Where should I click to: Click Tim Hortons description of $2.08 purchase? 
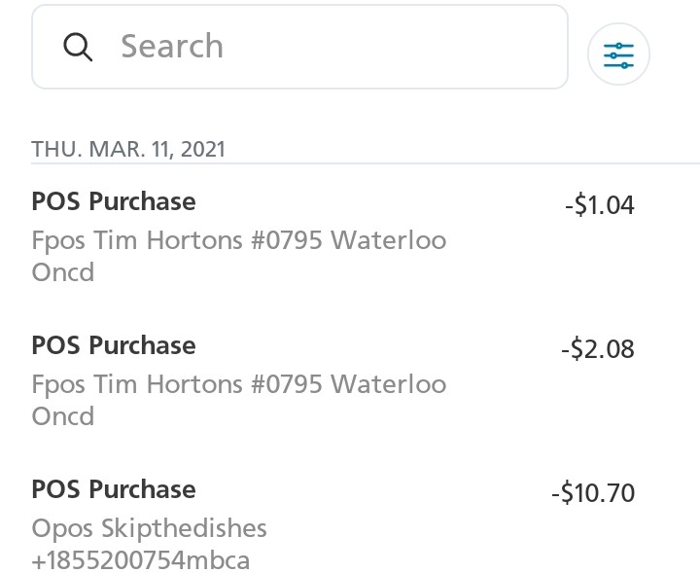(238, 384)
